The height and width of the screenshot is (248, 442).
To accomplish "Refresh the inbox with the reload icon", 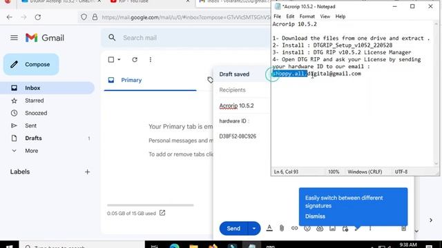I will pyautogui.click(x=135, y=60).
